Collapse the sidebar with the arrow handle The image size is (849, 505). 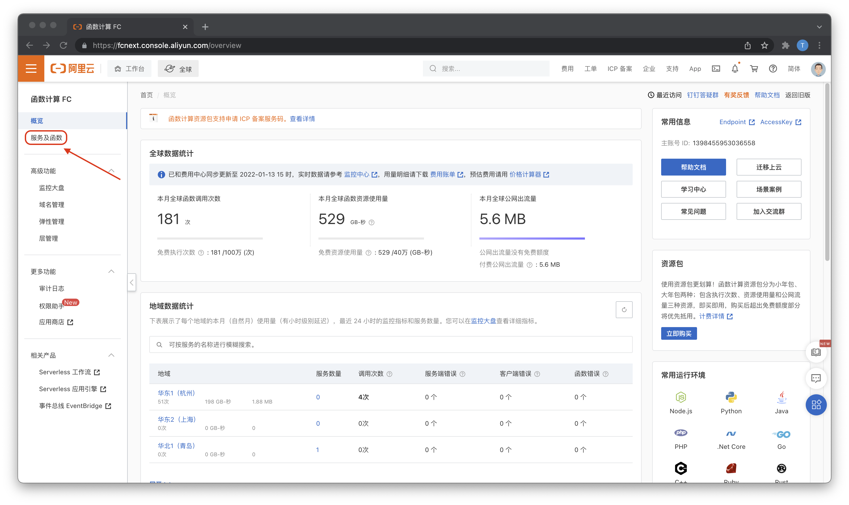tap(132, 282)
